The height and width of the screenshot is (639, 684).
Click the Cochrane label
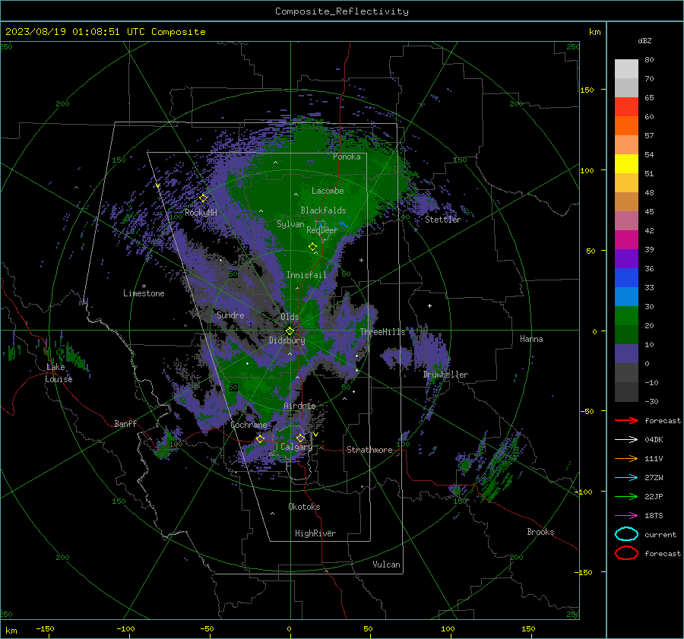[x=249, y=425]
